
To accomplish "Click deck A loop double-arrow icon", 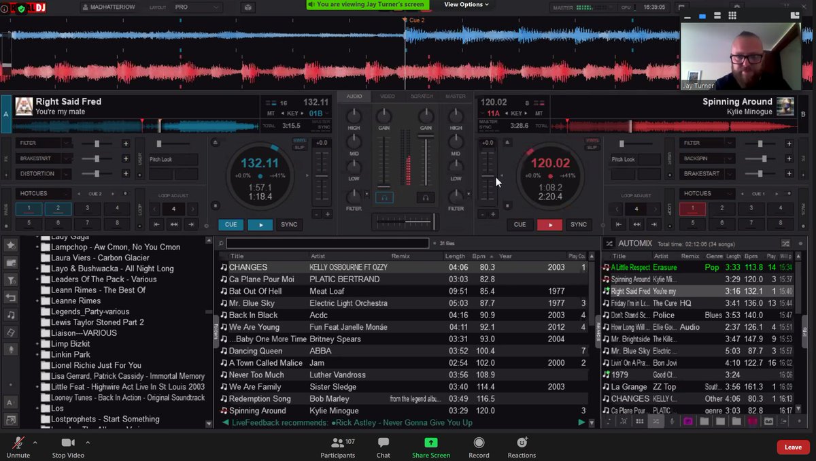I will pos(174,224).
